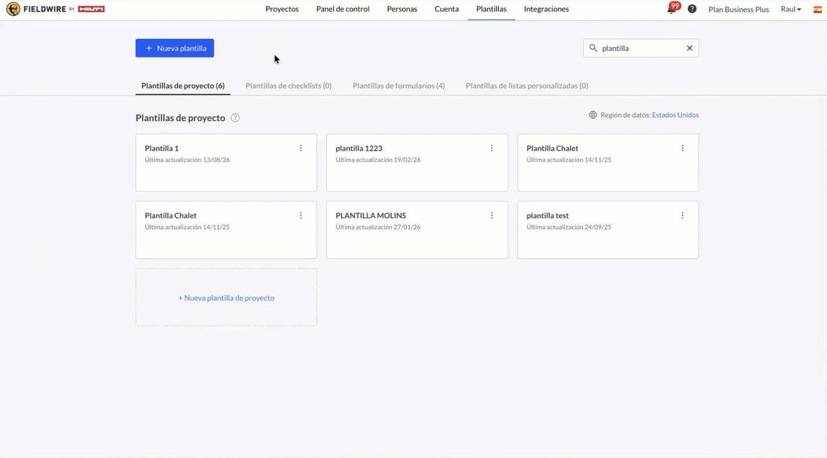This screenshot has height=458, width=827.
Task: Open the three-dot menu on PLANTILLA MOLINS
Action: (x=492, y=216)
